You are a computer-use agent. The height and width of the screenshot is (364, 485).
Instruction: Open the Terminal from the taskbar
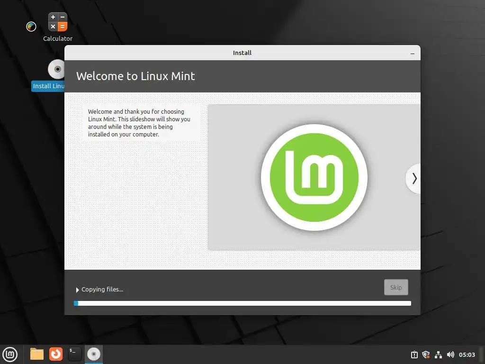point(74,354)
